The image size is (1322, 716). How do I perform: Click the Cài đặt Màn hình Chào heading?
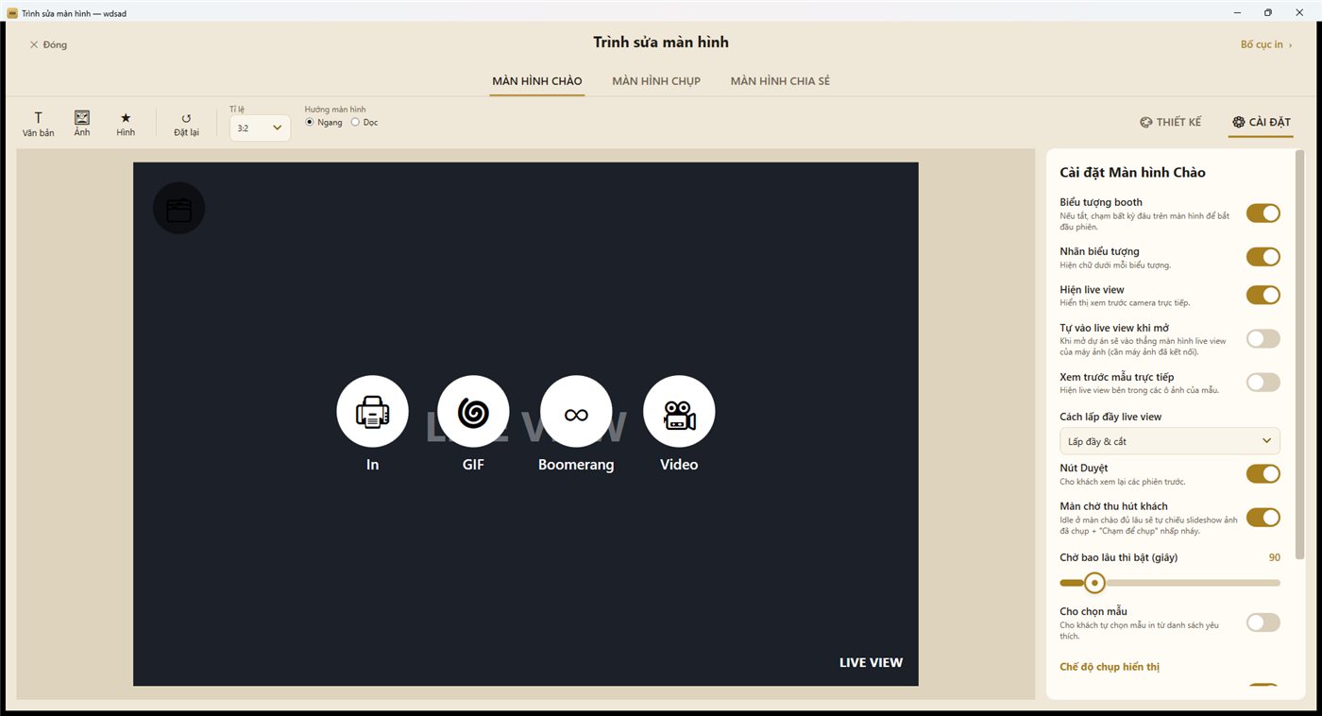(1132, 172)
